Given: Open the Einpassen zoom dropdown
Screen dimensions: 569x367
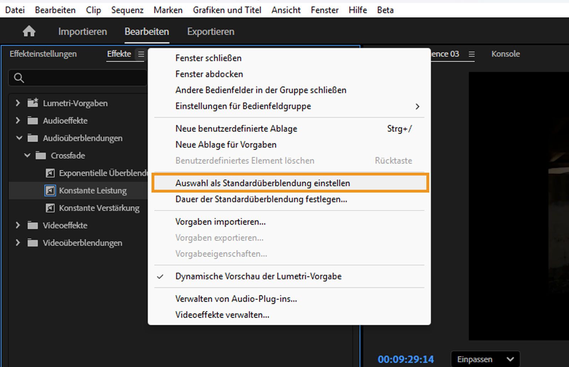Looking at the screenshot, I should click(485, 359).
